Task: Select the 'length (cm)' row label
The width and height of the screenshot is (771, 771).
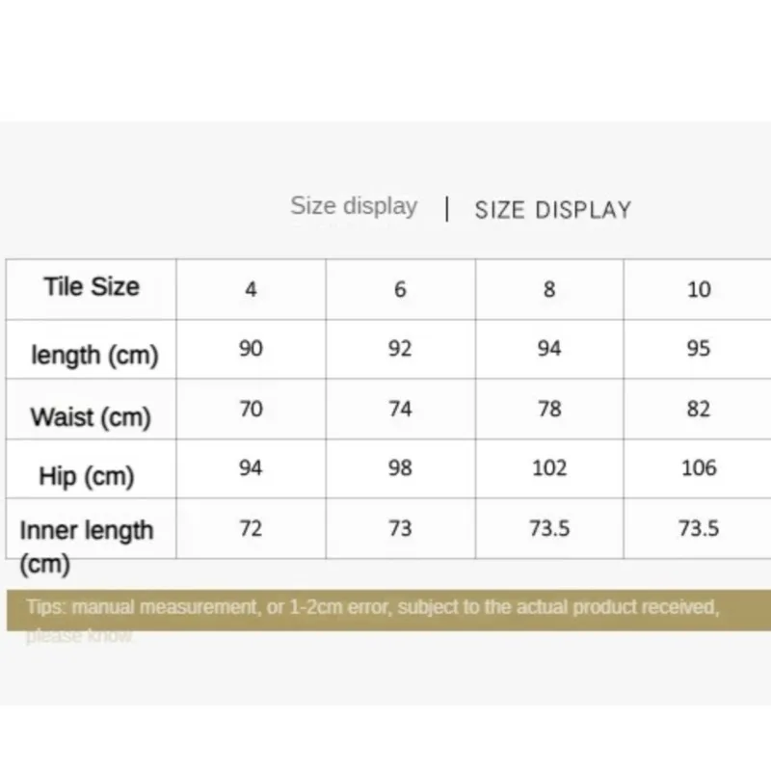Action: [94, 355]
